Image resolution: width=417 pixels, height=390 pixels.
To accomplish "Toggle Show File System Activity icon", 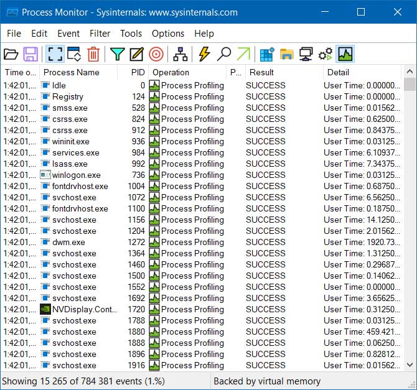I will coord(287,54).
